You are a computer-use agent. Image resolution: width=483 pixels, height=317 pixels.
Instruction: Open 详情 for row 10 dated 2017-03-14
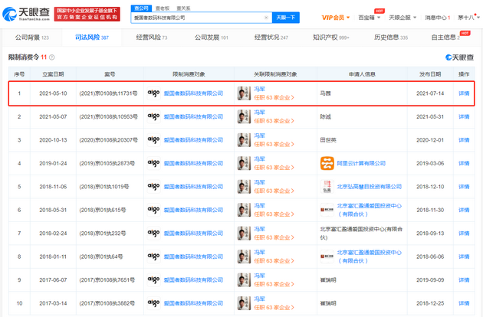tap(464, 303)
